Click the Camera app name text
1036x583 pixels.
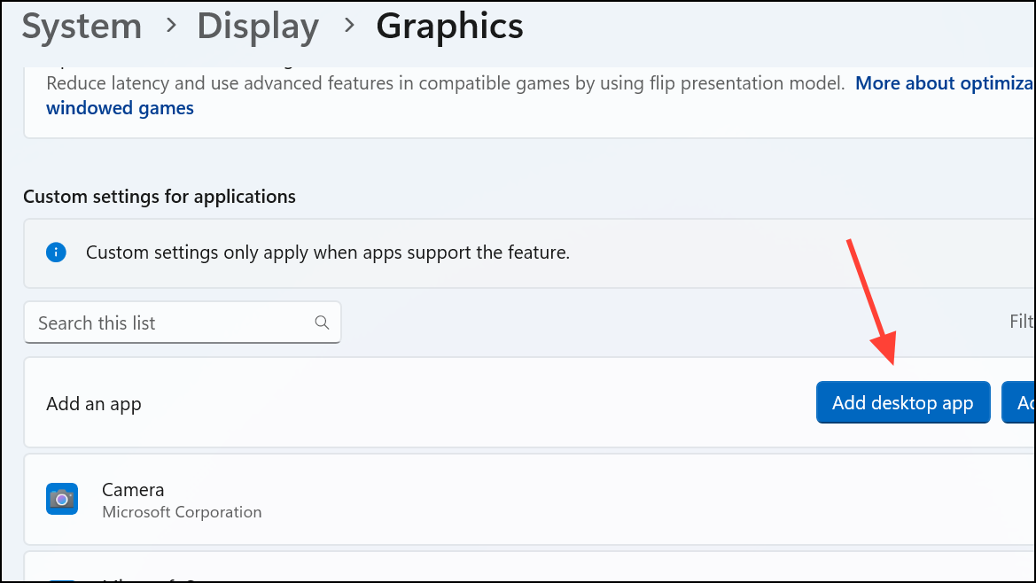pos(132,489)
